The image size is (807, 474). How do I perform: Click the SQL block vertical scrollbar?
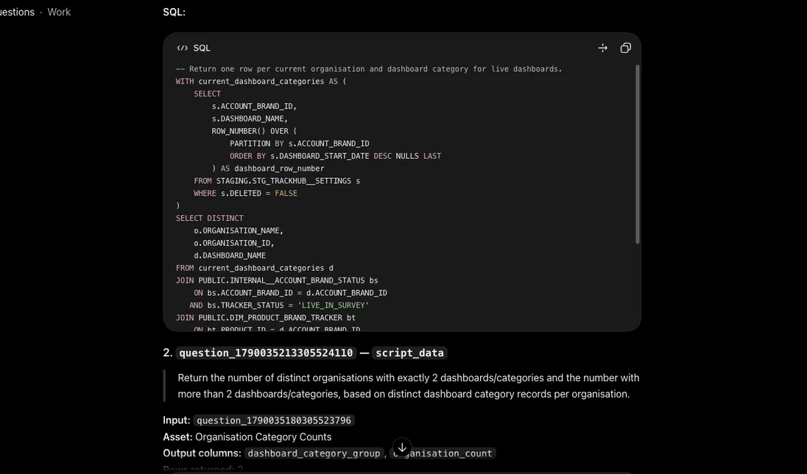tap(638, 155)
